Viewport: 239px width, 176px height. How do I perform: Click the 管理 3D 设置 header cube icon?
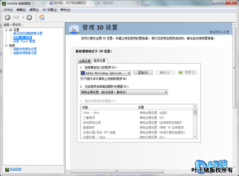pyautogui.click(x=74, y=29)
